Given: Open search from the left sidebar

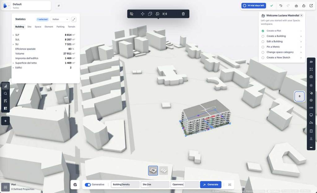Looking at the screenshot, I should pyautogui.click(x=5, y=93).
